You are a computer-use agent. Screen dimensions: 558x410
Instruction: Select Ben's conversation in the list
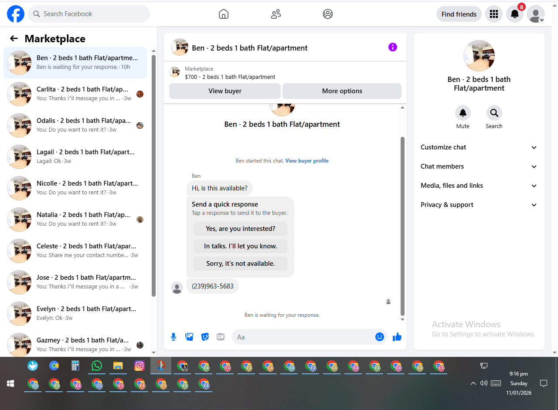[75, 63]
